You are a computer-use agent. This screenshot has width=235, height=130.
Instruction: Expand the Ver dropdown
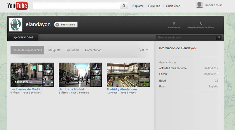(143, 50)
